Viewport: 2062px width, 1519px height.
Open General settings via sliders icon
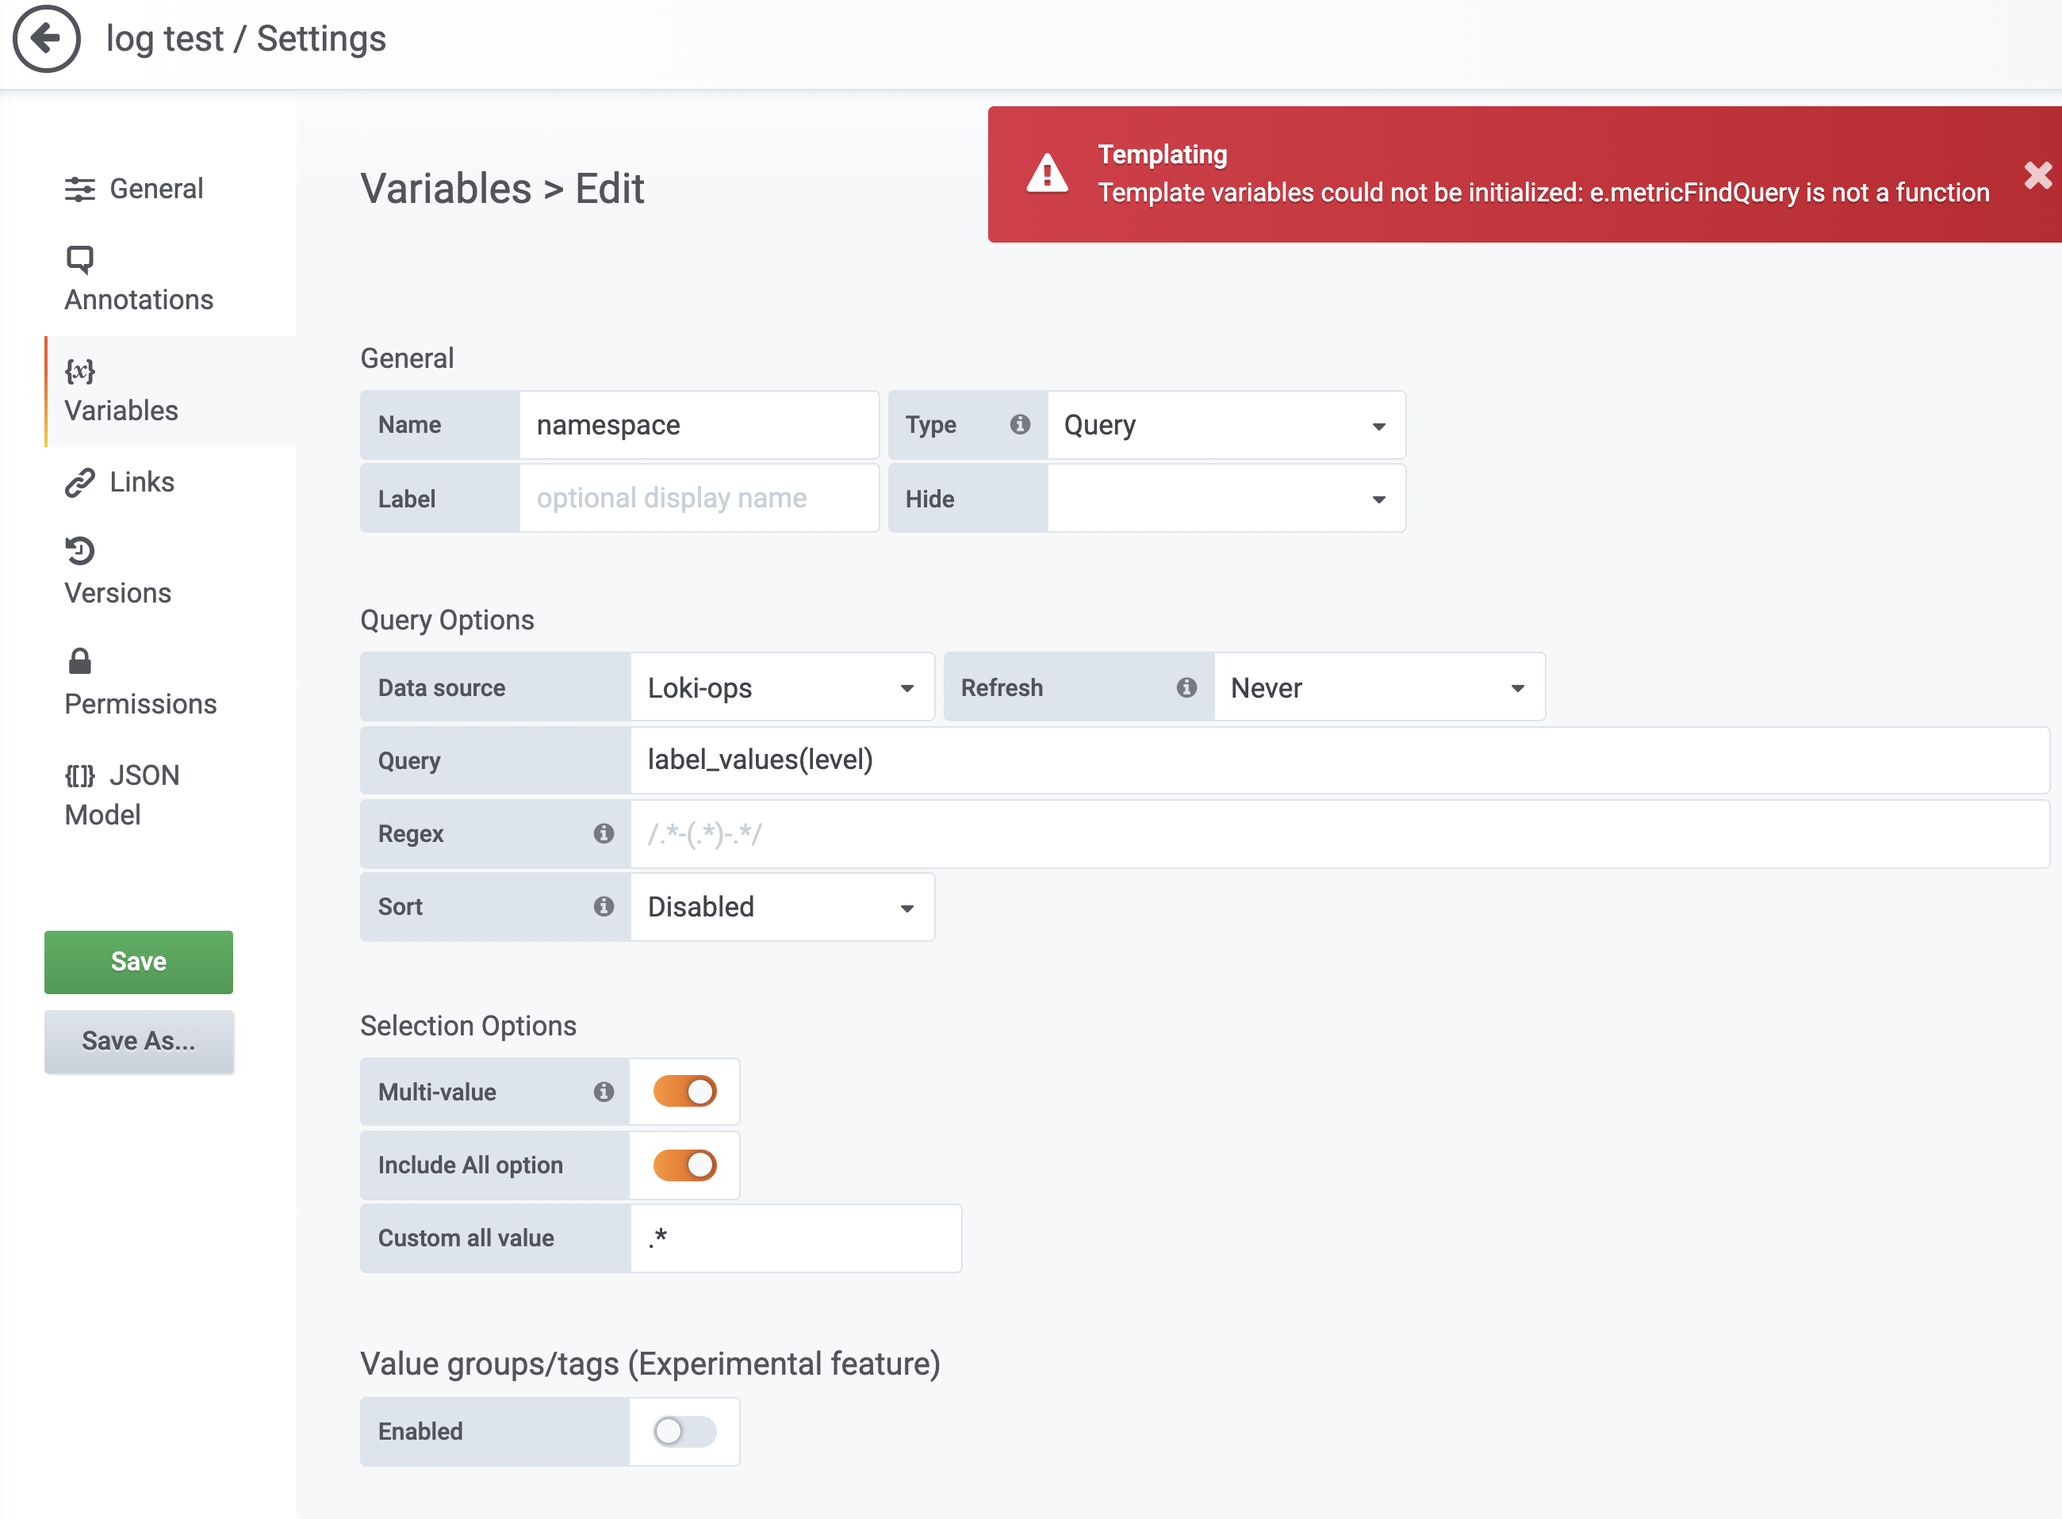tap(80, 189)
